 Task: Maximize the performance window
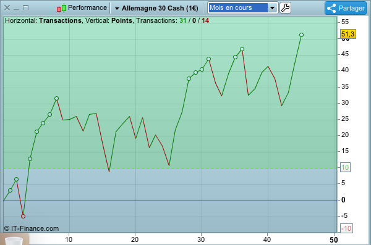(x=25, y=8)
